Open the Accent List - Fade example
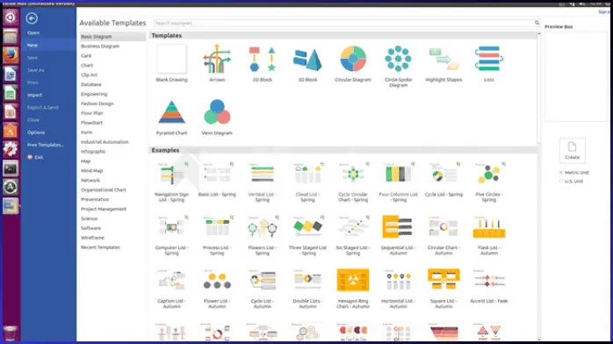 488,286
